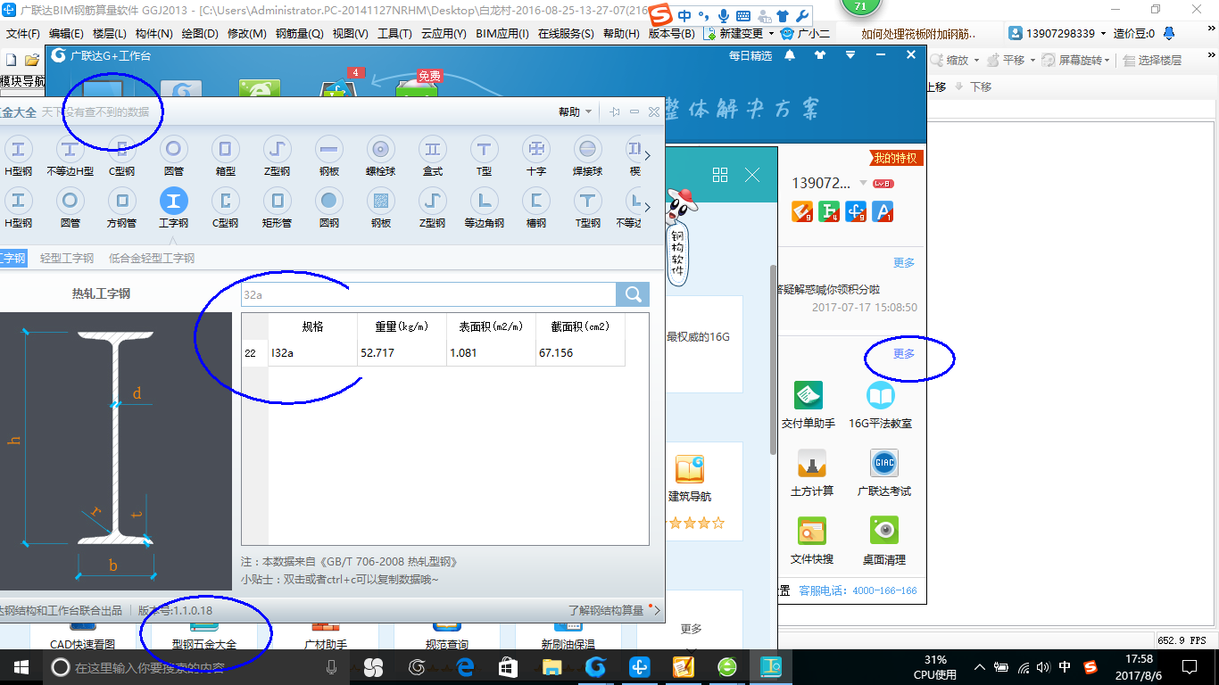1219x685 pixels.
Task: Open Microsoft Edge from the taskbar
Action: [465, 666]
